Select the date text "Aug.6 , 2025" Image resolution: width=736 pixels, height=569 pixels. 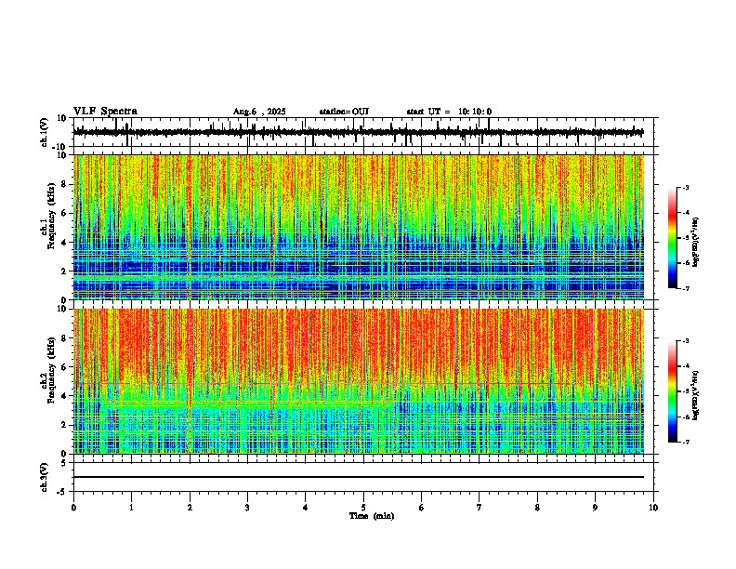[259, 112]
